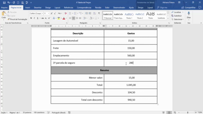
Task: Open print preview icon in quick access
Action: pyautogui.click(x=23, y=3)
